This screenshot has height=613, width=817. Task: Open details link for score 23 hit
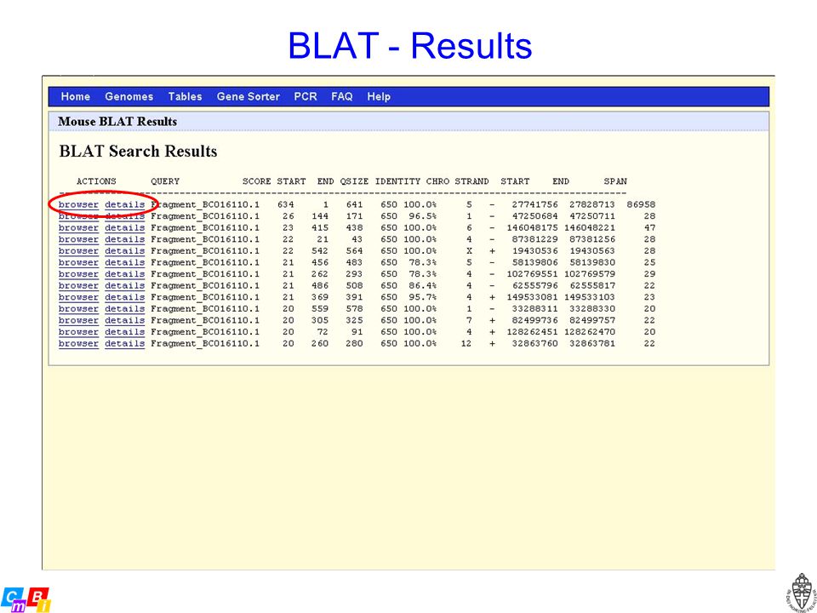(124, 228)
